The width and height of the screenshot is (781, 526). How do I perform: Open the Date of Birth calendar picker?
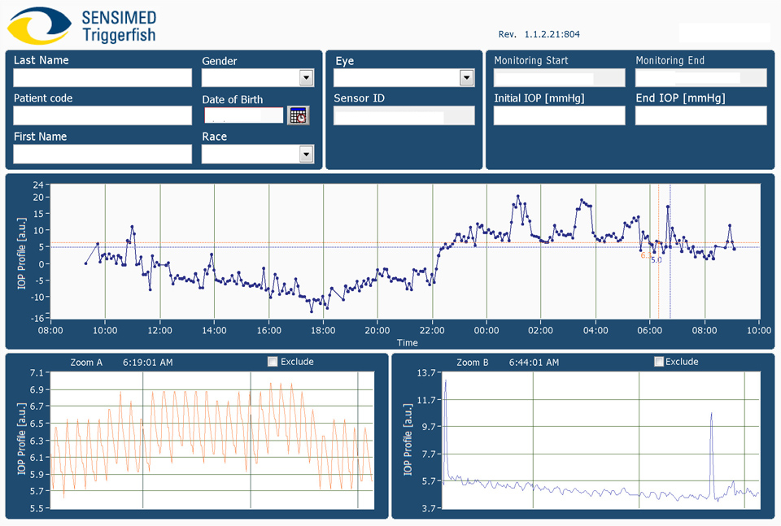click(299, 115)
